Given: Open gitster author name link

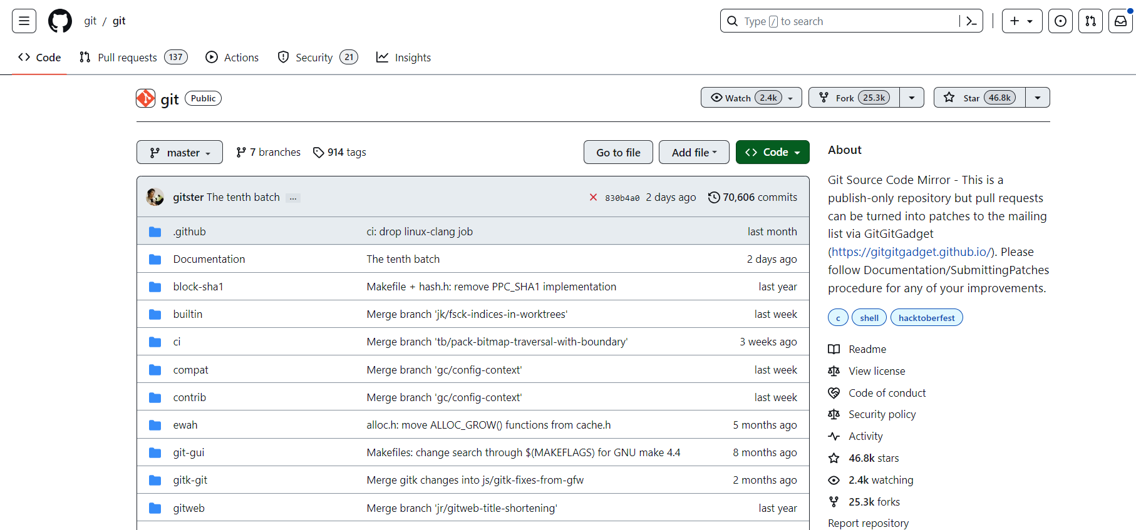Looking at the screenshot, I should point(188,197).
